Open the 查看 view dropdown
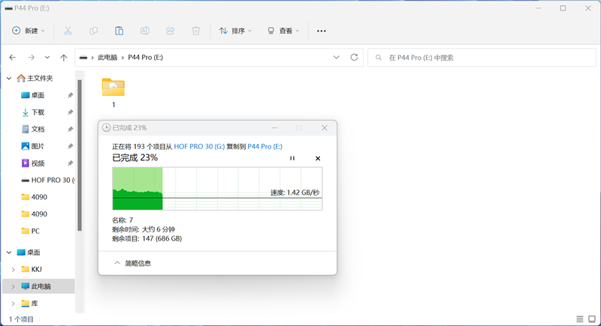601x326 pixels. click(x=283, y=31)
